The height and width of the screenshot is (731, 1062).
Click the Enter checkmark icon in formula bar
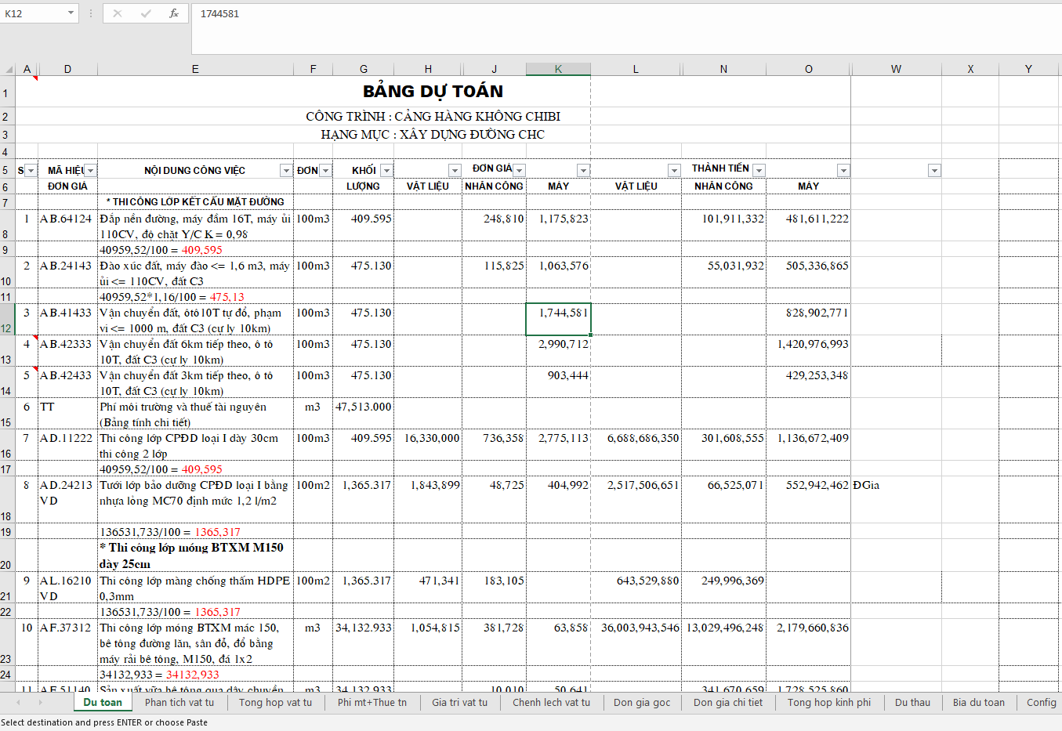(x=146, y=13)
